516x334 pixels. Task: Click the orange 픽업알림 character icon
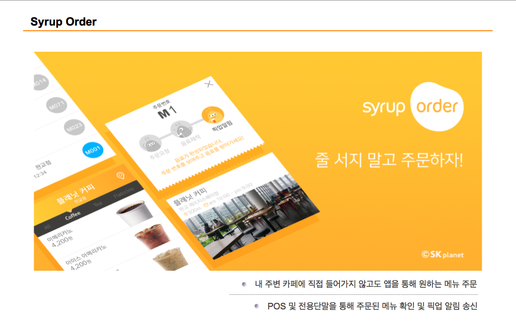click(213, 116)
